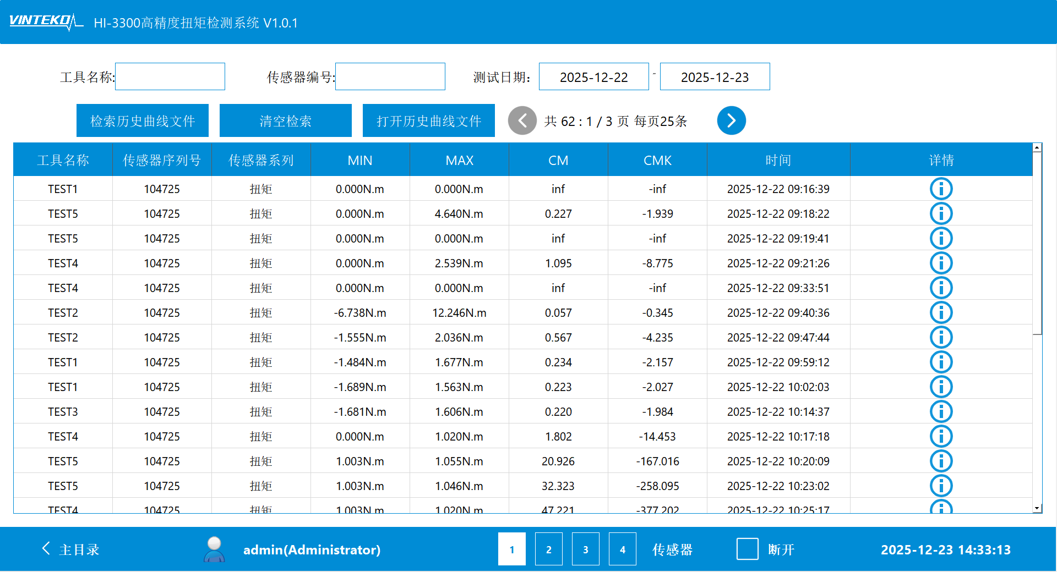Go to next page of results
1057x572 pixels.
731,120
